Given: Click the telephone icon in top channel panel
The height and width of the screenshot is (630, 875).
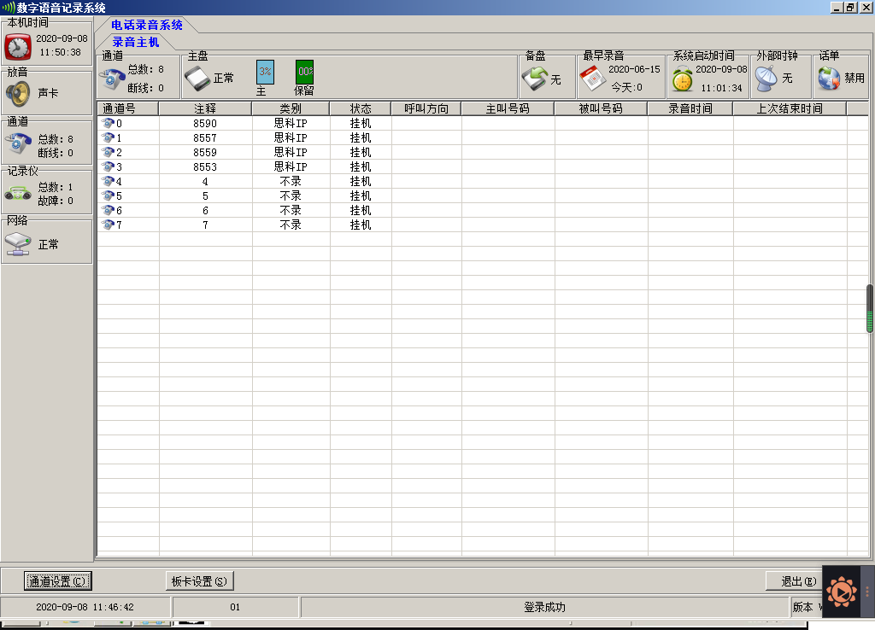Looking at the screenshot, I should (112, 79).
